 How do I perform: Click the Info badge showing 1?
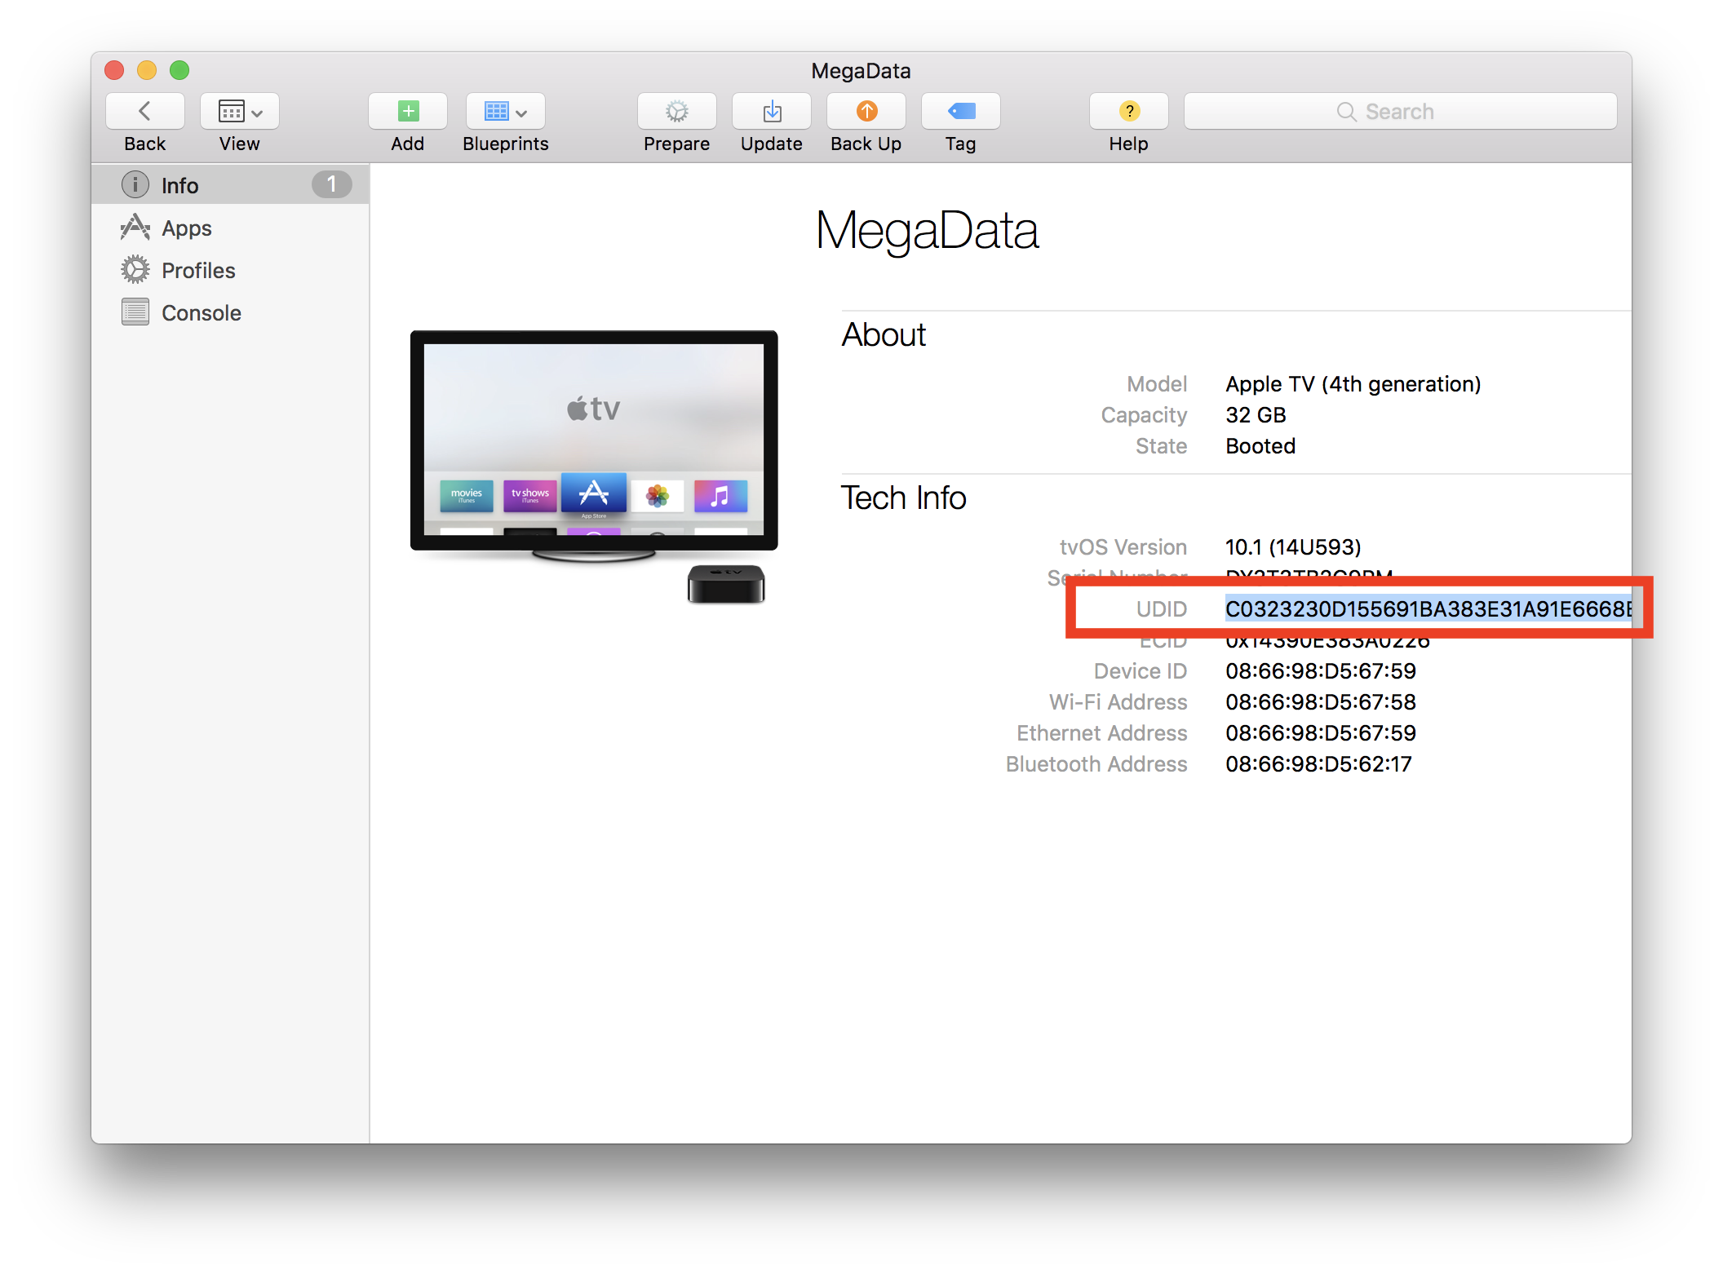click(x=331, y=185)
